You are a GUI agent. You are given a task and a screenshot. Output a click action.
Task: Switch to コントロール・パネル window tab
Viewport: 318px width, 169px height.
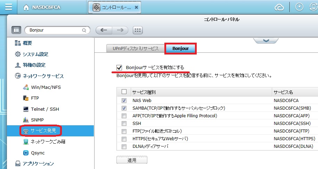point(114,8)
